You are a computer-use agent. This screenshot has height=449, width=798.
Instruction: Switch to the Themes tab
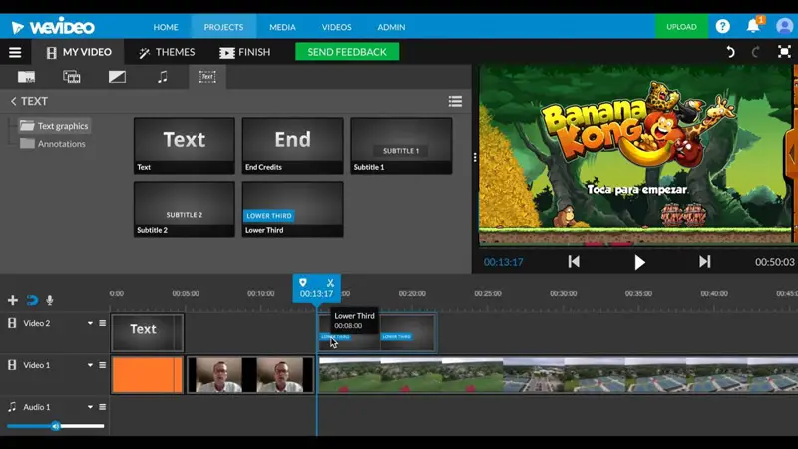[166, 52]
